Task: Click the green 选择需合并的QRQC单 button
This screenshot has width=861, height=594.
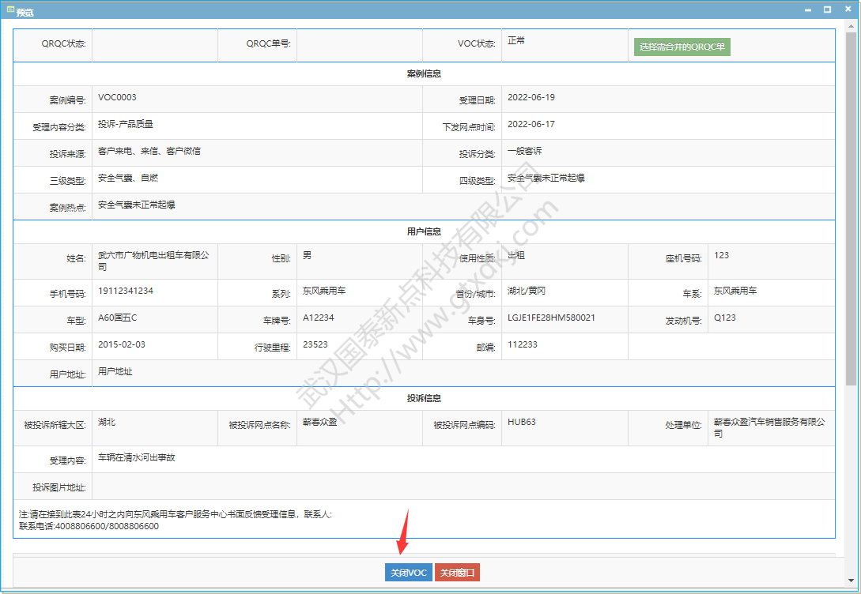Action: pyautogui.click(x=682, y=47)
